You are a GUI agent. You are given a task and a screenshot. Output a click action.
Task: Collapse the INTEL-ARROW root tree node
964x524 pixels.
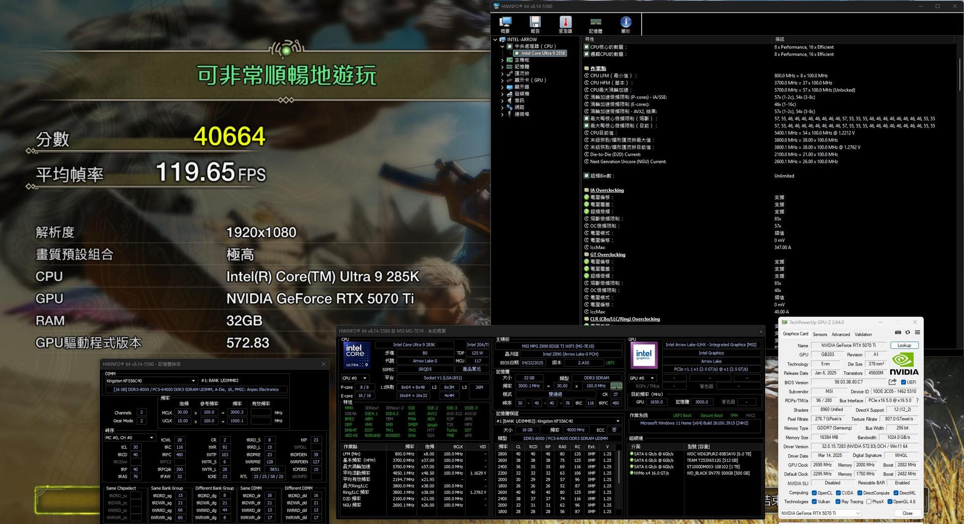tap(495, 40)
